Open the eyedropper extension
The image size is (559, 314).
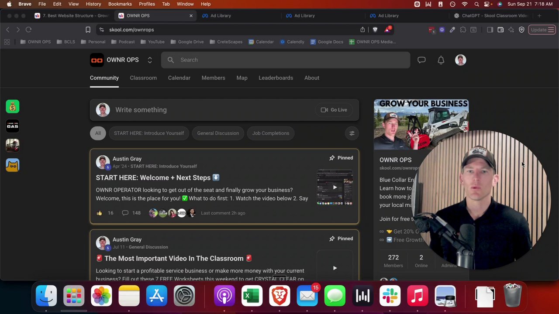pyautogui.click(x=452, y=30)
